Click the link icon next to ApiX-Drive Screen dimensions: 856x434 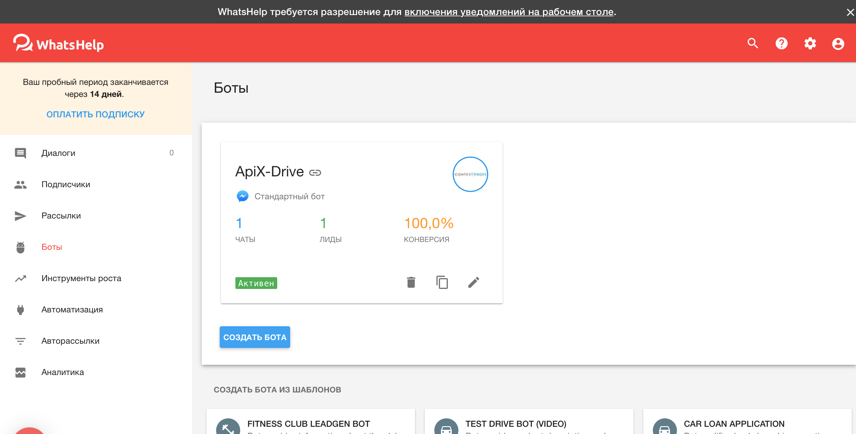(315, 173)
